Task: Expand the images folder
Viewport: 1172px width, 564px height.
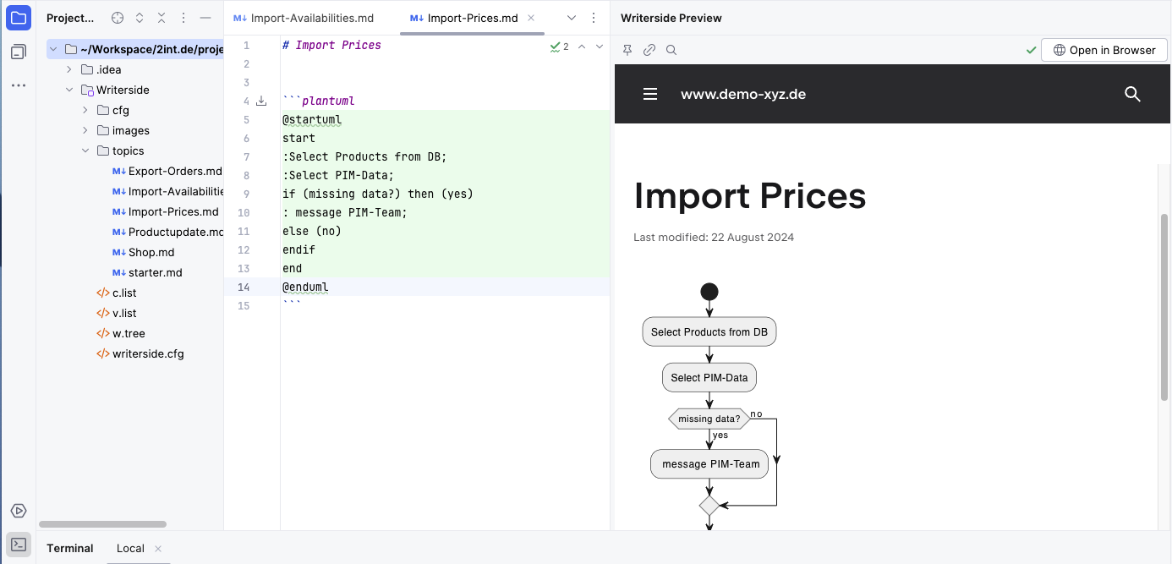Action: (x=85, y=130)
